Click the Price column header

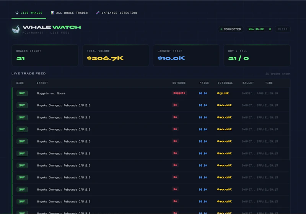(204, 83)
